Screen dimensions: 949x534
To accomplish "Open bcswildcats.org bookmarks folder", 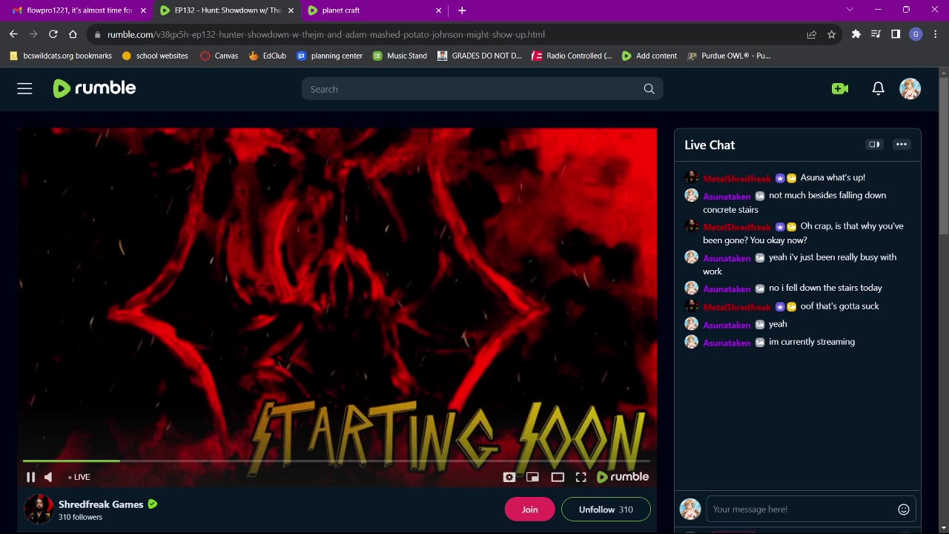I will click(60, 56).
